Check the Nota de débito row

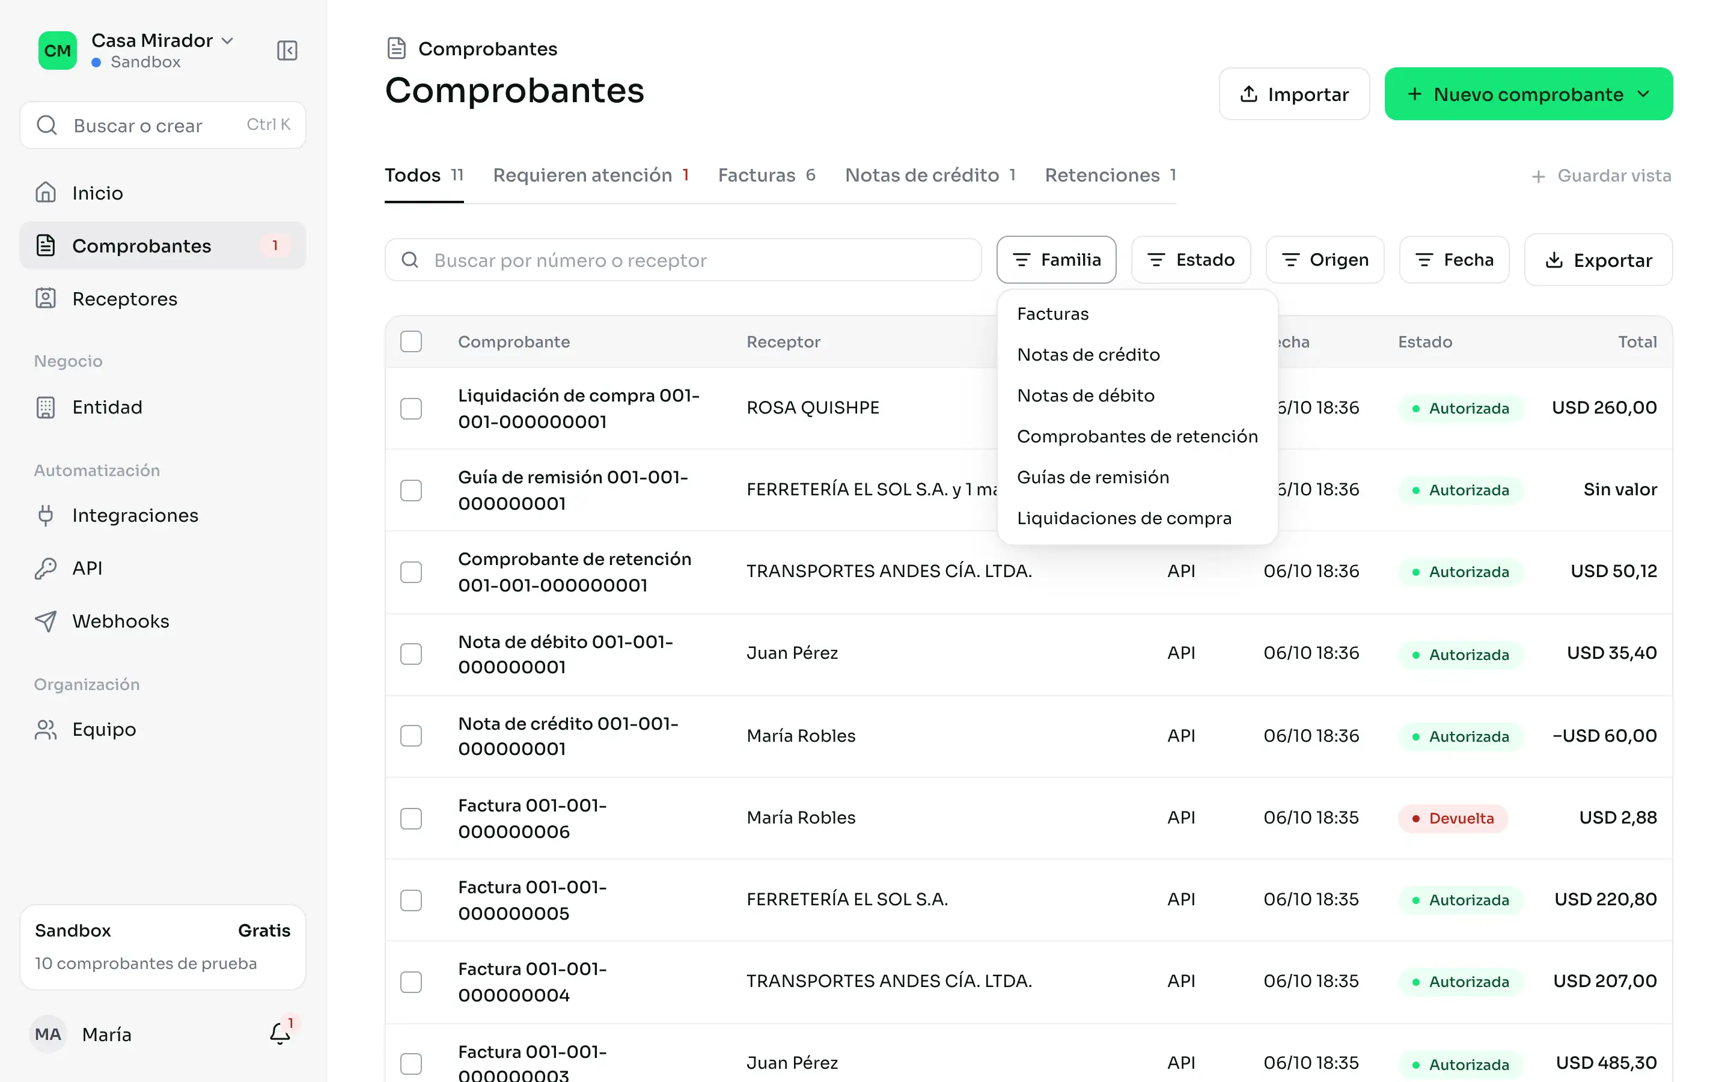tap(411, 654)
